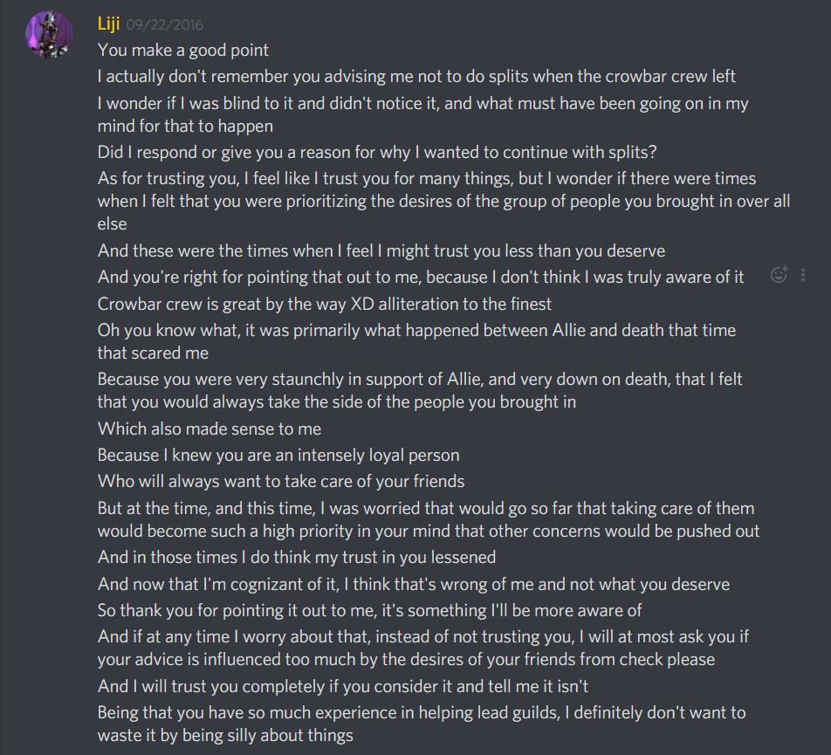Click the smiley face reaction icon
This screenshot has width=831, height=755.
pyautogui.click(x=777, y=274)
